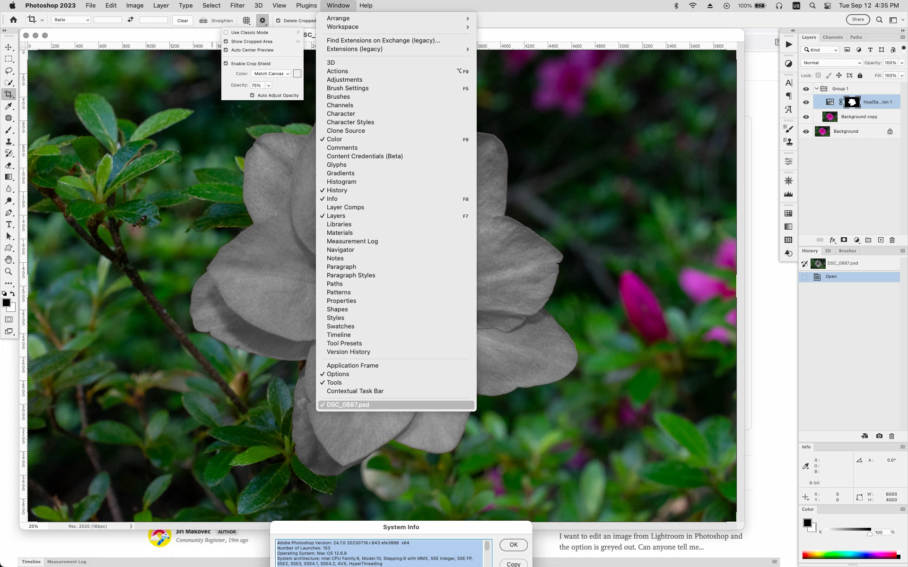
Task: Select the Move tool
Action: coord(9,47)
